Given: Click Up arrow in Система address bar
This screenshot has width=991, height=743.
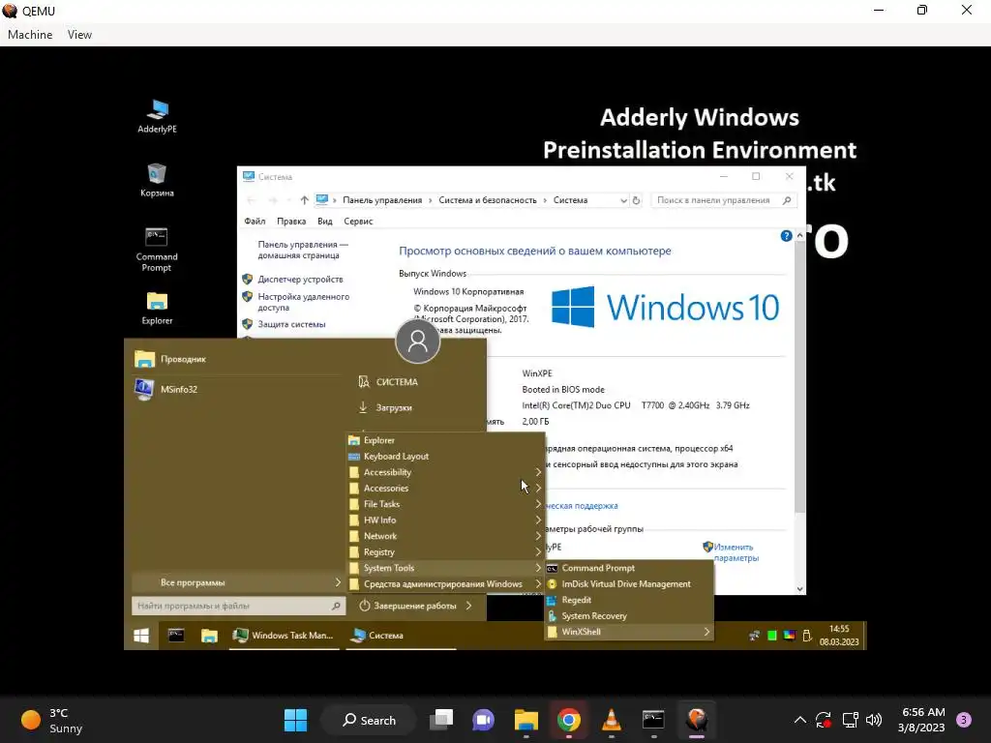Looking at the screenshot, I should 305,200.
